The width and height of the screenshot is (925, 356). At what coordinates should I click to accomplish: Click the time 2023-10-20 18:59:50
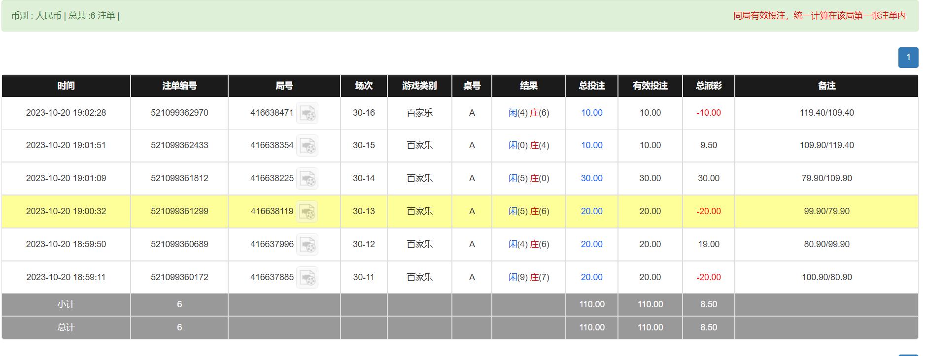pyautogui.click(x=66, y=244)
